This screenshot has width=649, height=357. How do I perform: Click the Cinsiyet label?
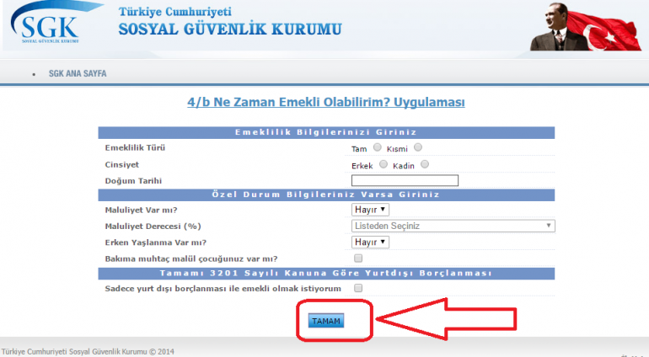(x=121, y=165)
